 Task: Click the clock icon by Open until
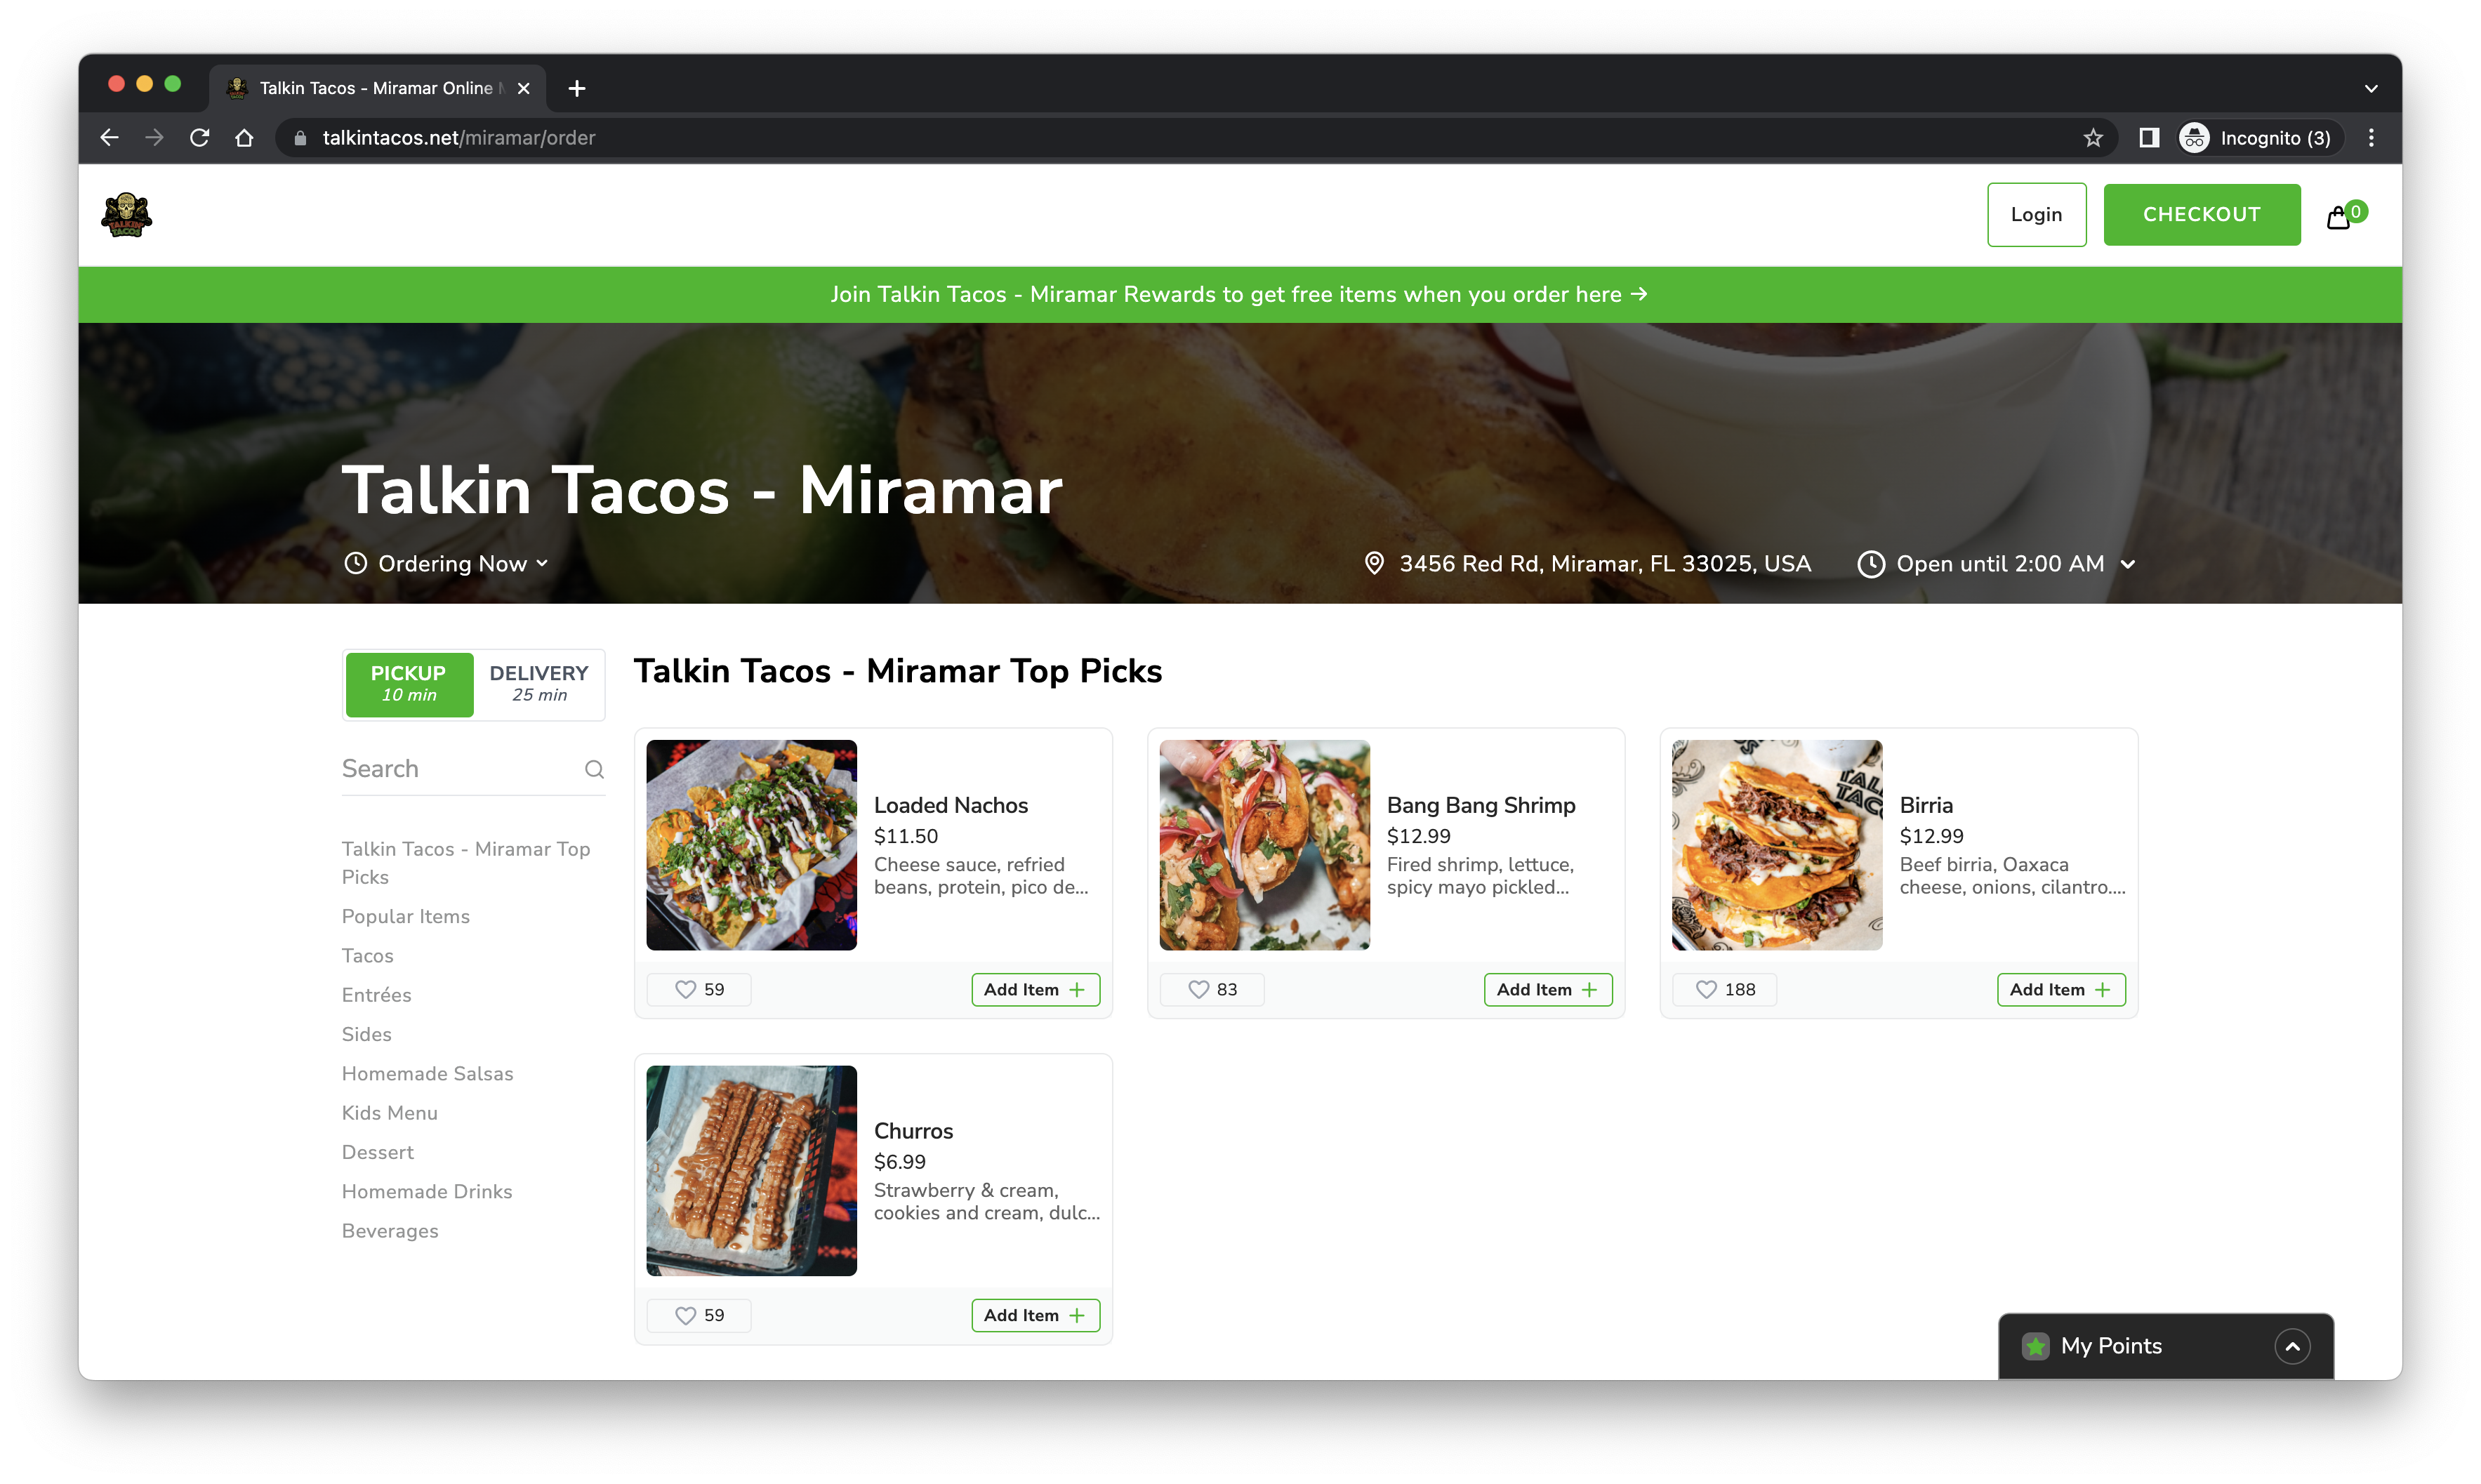1871,564
